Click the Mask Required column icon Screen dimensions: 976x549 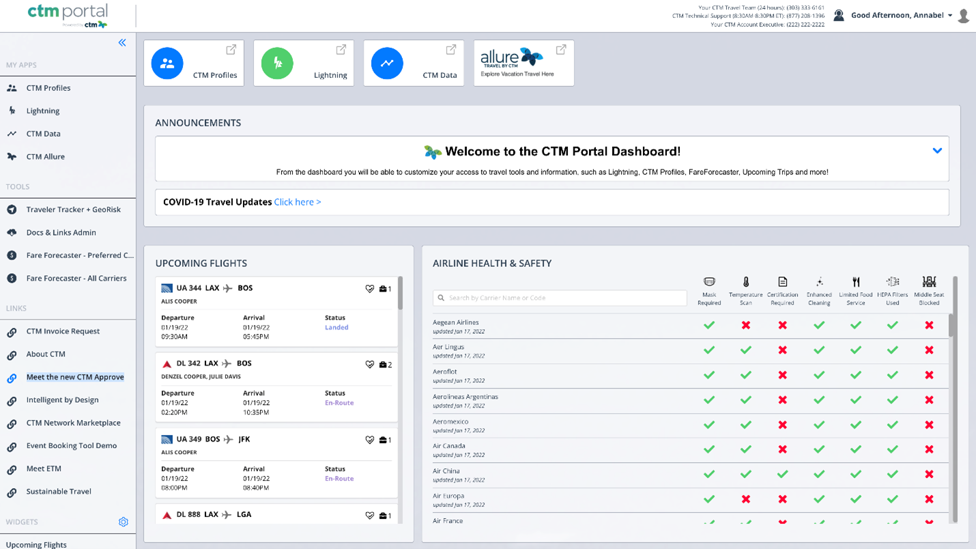[x=709, y=281]
